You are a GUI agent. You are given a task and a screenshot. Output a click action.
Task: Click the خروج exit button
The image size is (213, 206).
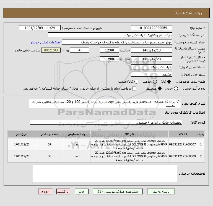click(45, 192)
